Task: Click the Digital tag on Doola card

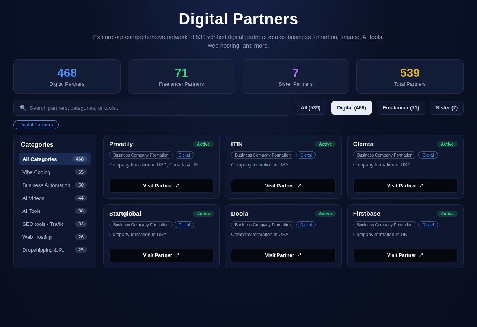Action: 306,225
